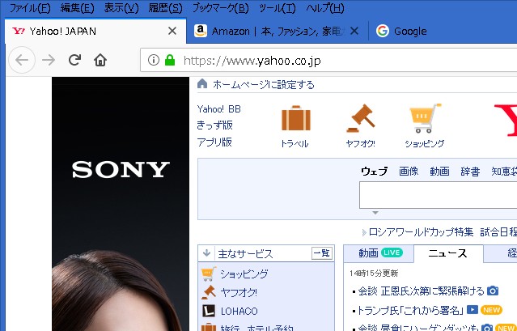517x331 pixels.
Task: Click the 一覧 button in 主なサービス
Action: (321, 253)
